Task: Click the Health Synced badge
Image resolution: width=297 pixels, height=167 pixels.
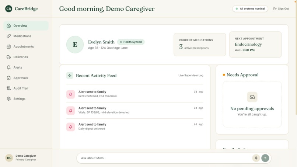Action: 131,42
